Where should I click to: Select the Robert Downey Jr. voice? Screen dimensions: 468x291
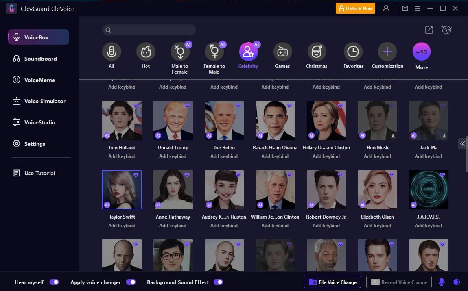pyautogui.click(x=326, y=190)
